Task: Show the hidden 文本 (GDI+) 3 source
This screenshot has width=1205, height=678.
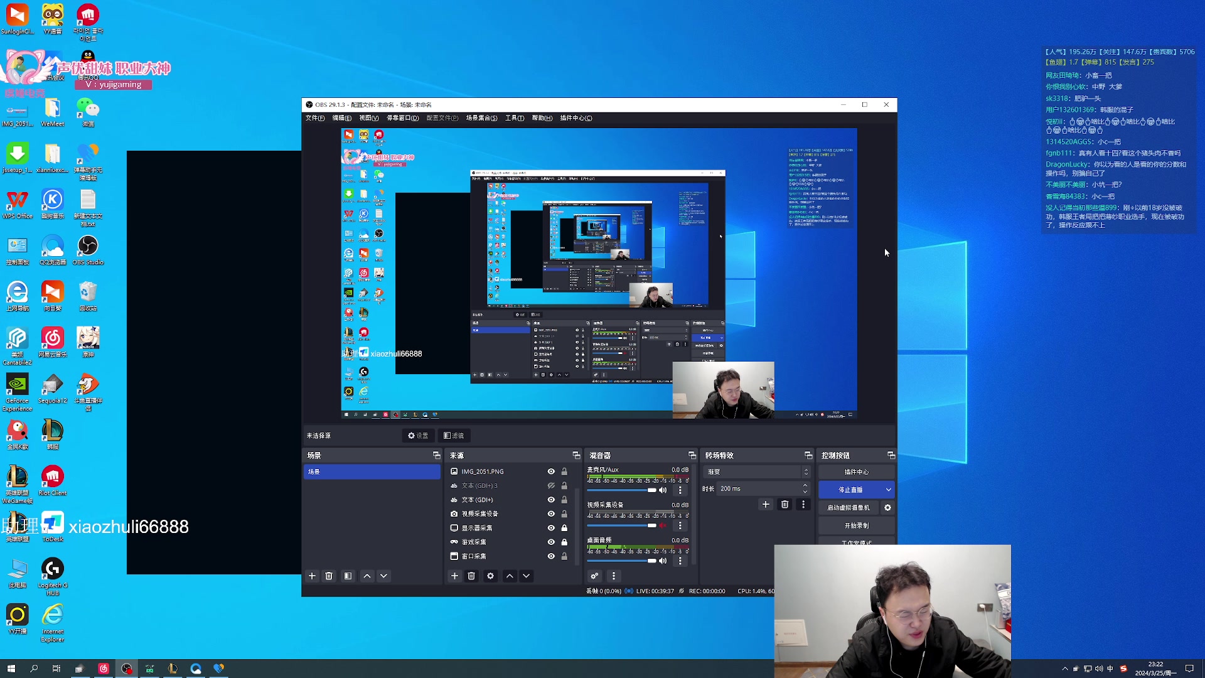Action: point(551,486)
